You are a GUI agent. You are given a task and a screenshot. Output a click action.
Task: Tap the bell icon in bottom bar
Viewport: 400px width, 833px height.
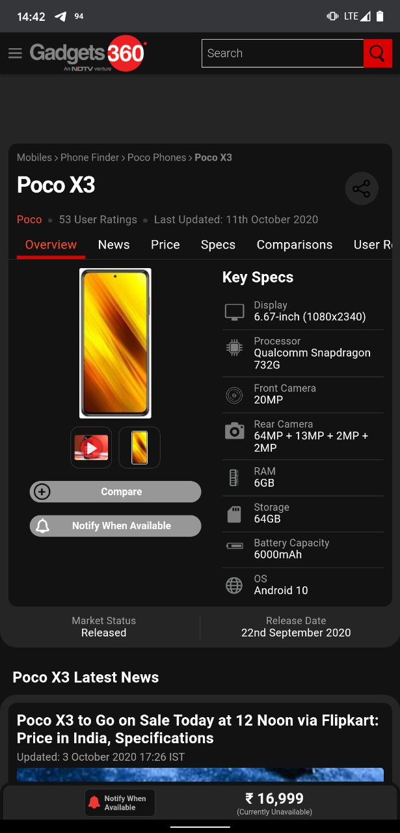94,803
